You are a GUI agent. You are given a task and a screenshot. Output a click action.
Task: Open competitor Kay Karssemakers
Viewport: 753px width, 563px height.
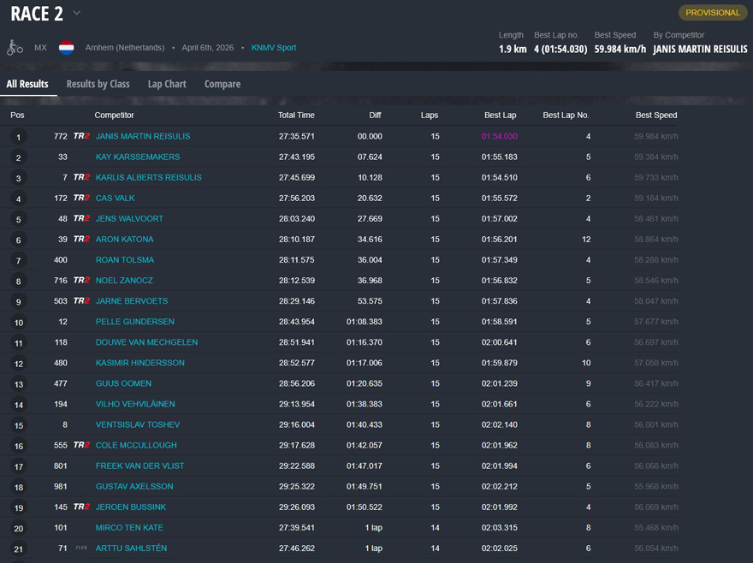(138, 157)
